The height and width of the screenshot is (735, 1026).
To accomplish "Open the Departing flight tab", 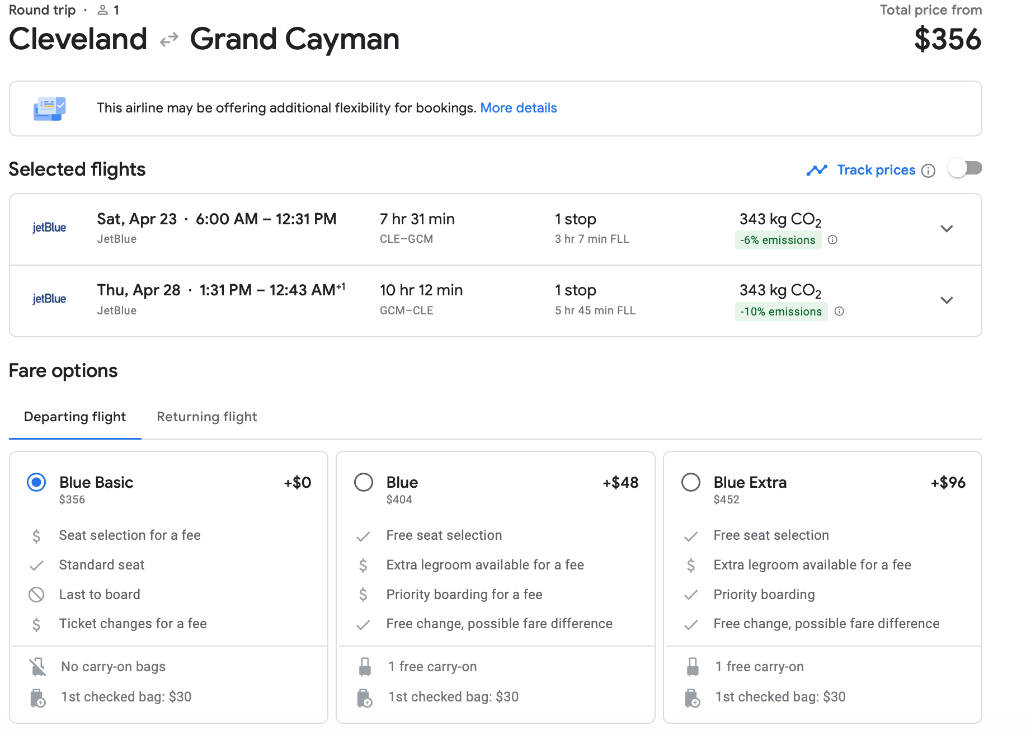I will coord(75,417).
